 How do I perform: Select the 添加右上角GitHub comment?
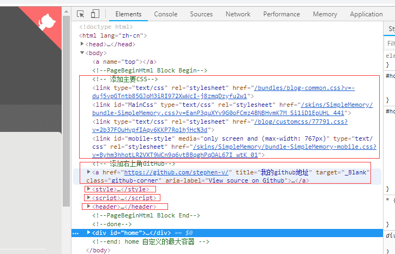134,164
